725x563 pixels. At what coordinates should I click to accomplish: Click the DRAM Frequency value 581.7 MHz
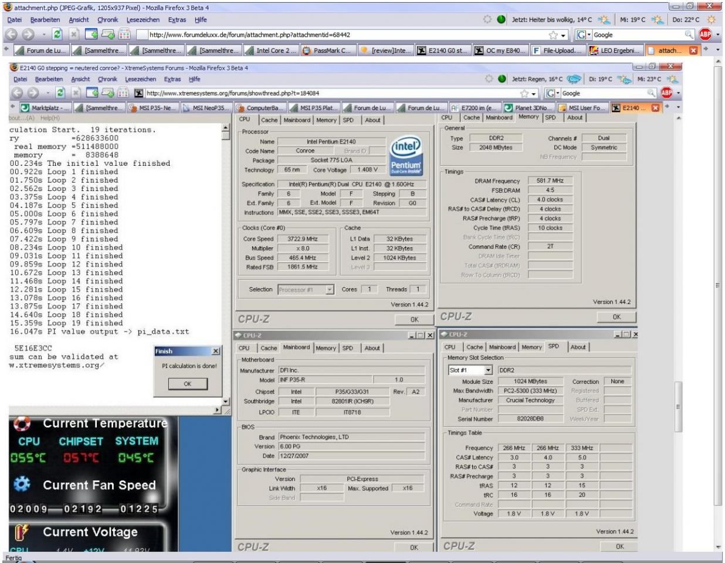click(x=550, y=181)
